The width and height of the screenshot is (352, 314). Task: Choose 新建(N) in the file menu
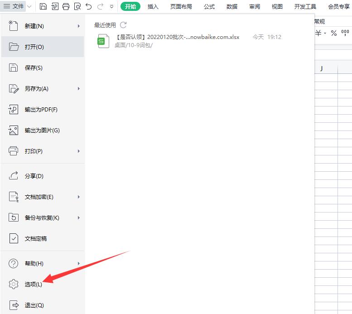pos(43,26)
